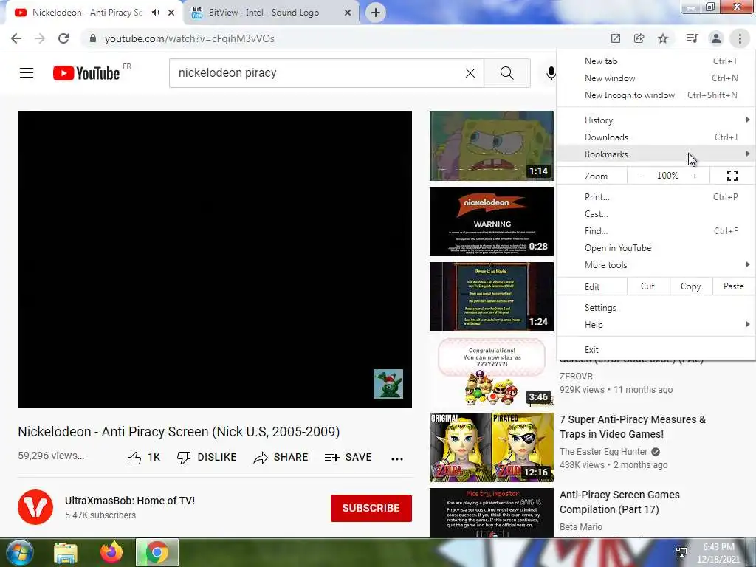Toggle fullscreen from the Zoom row icon
The width and height of the screenshot is (756, 567).
[x=732, y=176]
